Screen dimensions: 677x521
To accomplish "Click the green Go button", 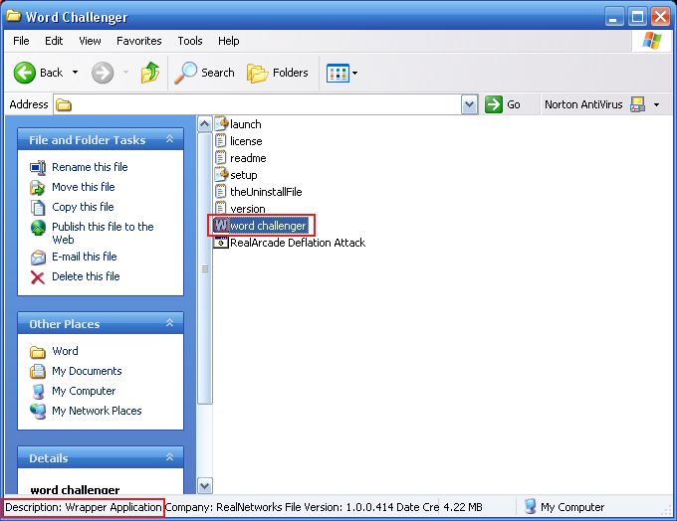I will pyautogui.click(x=503, y=104).
